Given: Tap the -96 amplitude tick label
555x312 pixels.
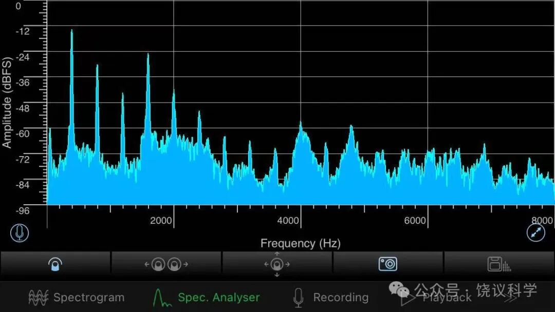Looking at the screenshot, I should pos(23,210).
